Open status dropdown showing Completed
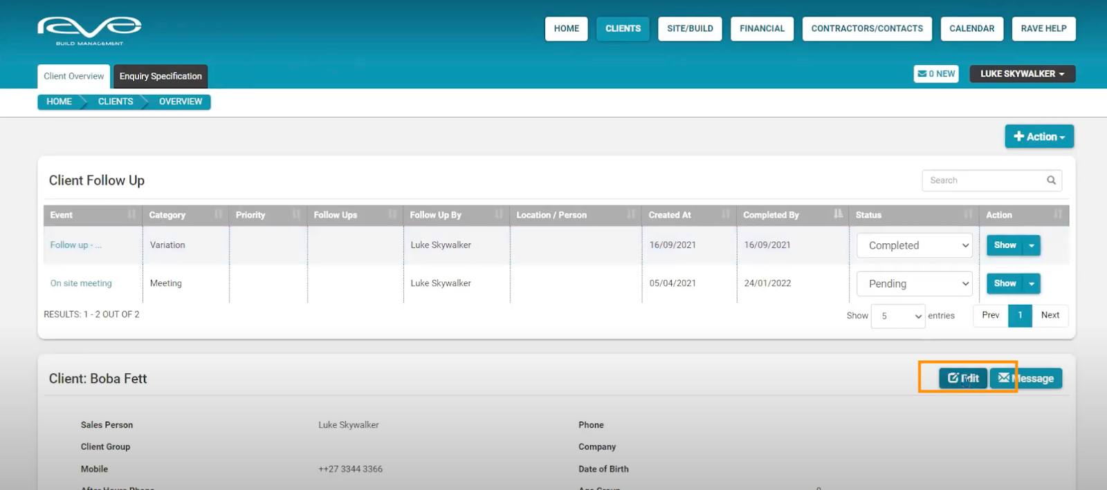 click(x=914, y=245)
